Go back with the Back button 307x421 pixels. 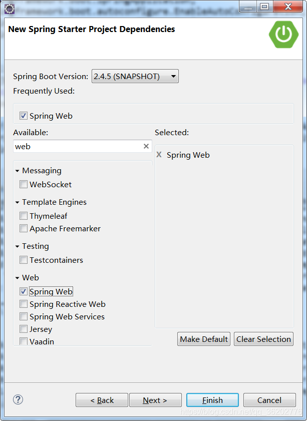click(102, 400)
